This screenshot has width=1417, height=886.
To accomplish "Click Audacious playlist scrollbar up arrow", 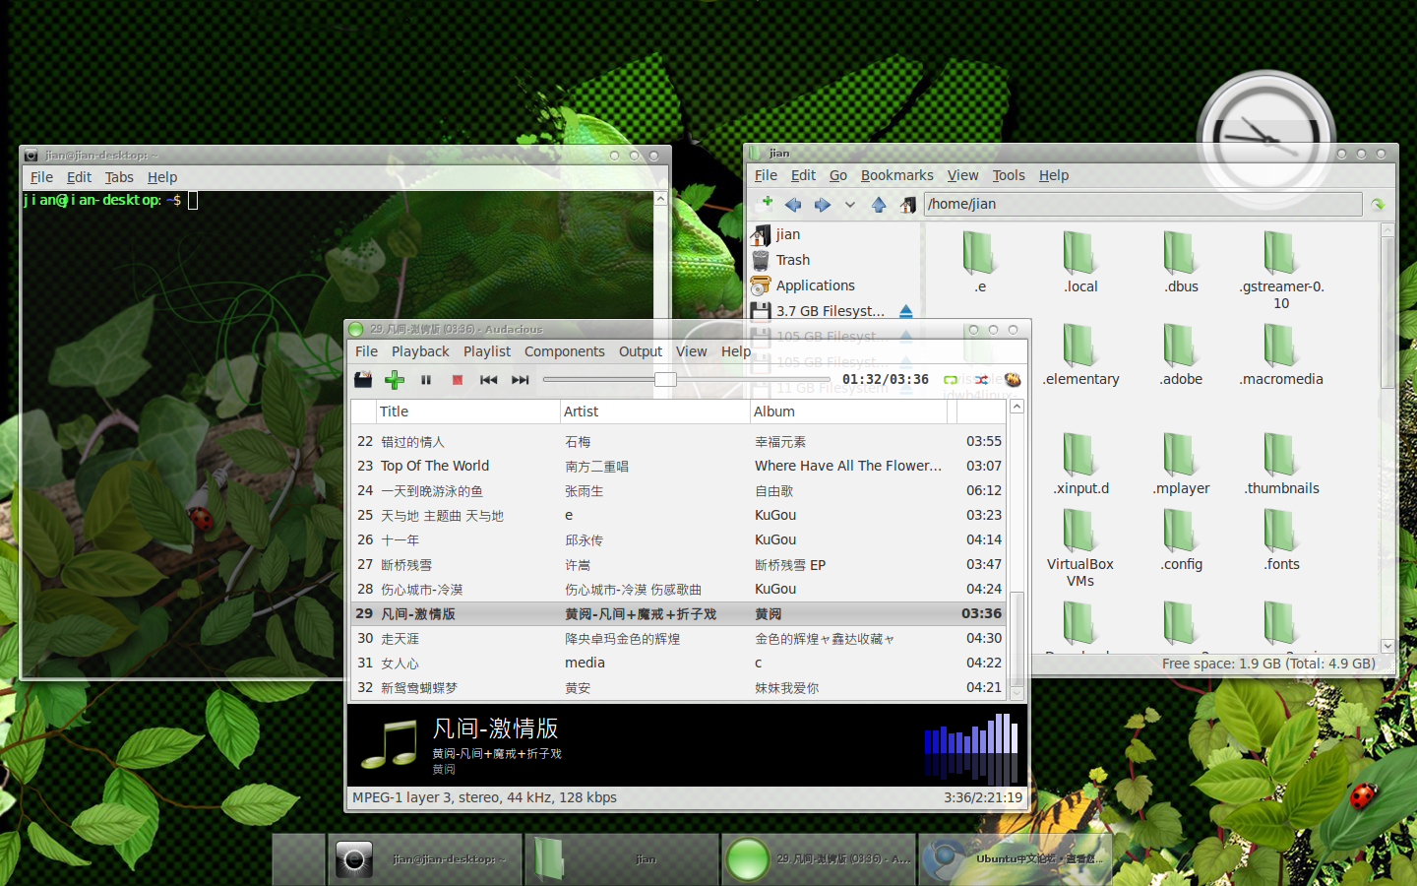I will pyautogui.click(x=1017, y=407).
